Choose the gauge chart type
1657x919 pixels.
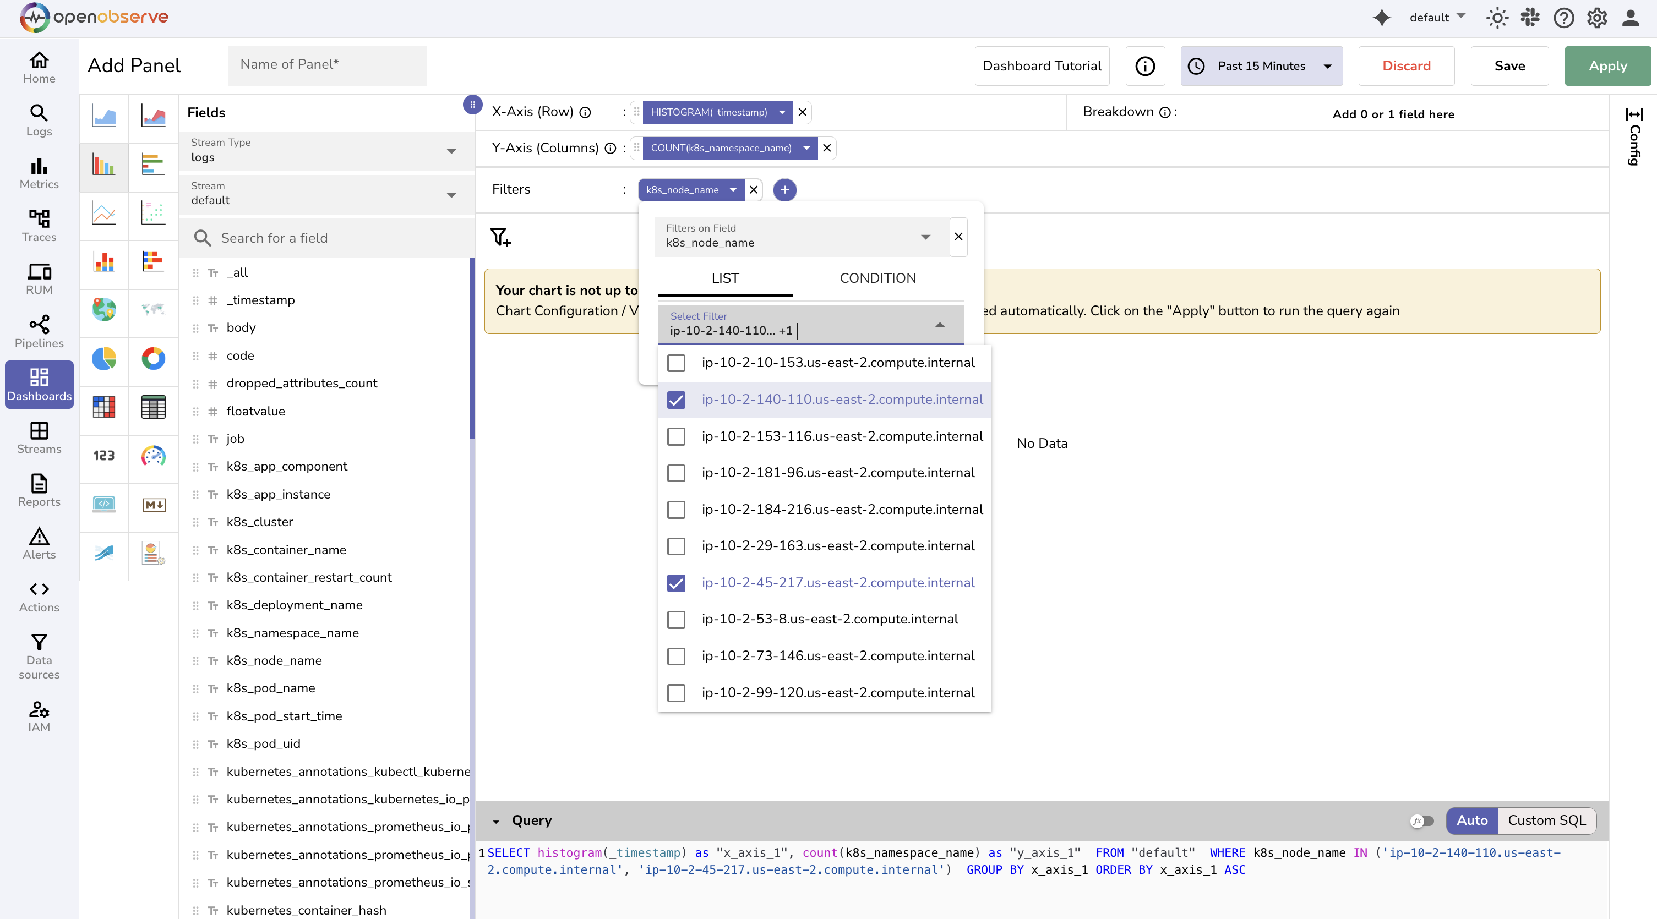154,455
